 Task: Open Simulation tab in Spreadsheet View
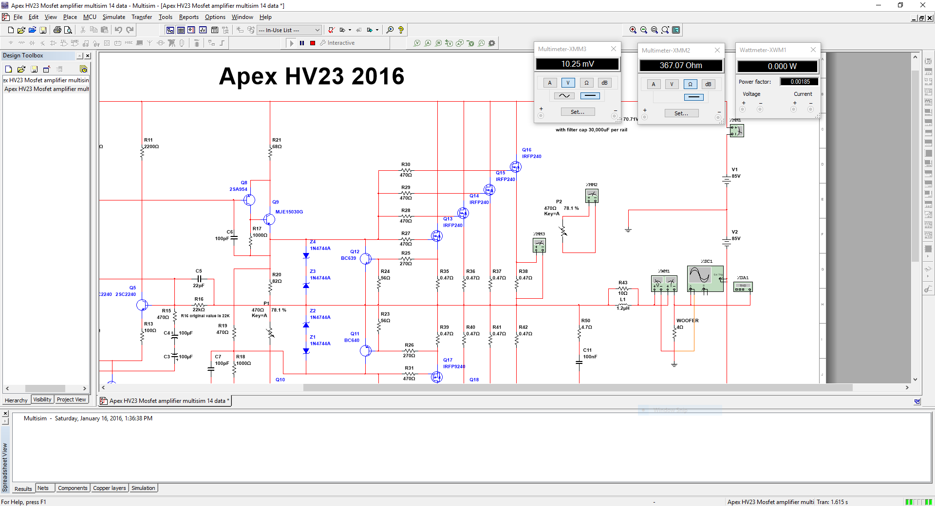[143, 488]
